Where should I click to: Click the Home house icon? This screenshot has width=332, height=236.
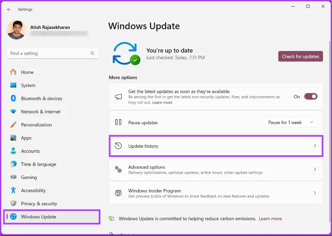[x=13, y=72]
